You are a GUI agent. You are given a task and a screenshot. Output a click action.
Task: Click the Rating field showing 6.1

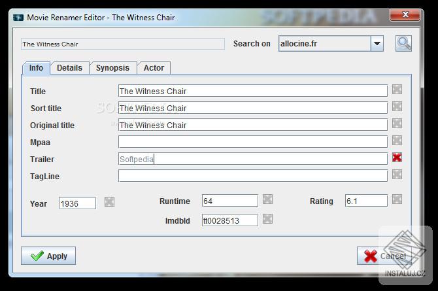click(366, 201)
